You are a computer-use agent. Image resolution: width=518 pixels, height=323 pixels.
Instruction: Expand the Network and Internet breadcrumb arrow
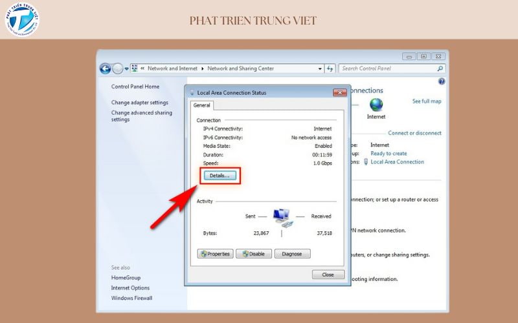pos(203,68)
